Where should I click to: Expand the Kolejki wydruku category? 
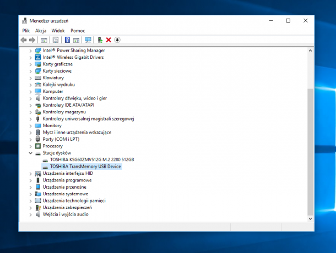point(30,85)
